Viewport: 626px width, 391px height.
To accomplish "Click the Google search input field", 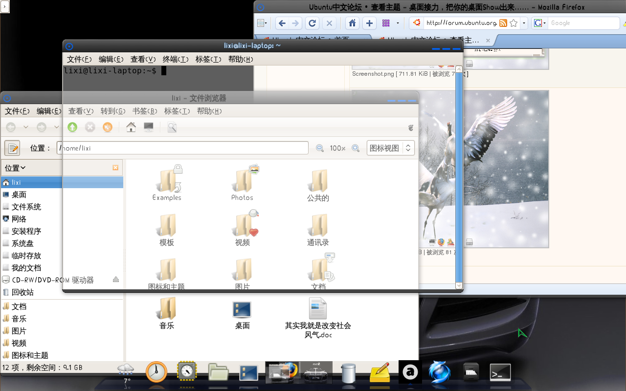I will pyautogui.click(x=584, y=23).
